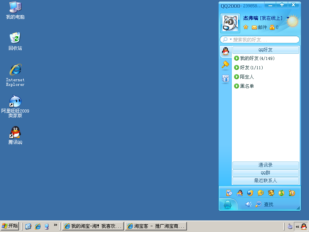Select the 阿里旺旺2009卖家版 desktop shortcut
Image resolution: width=309 pixels, height=232 pixels.
[15, 106]
